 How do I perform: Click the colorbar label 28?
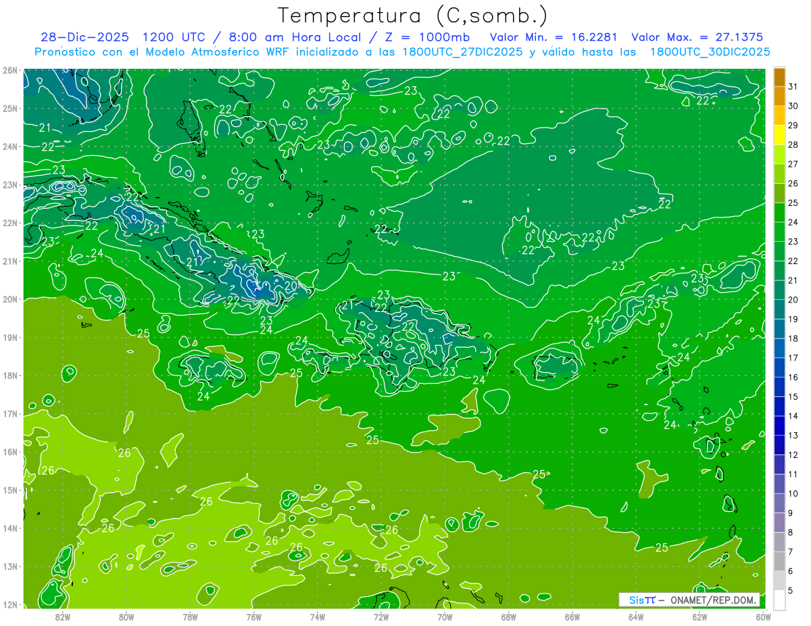click(793, 145)
